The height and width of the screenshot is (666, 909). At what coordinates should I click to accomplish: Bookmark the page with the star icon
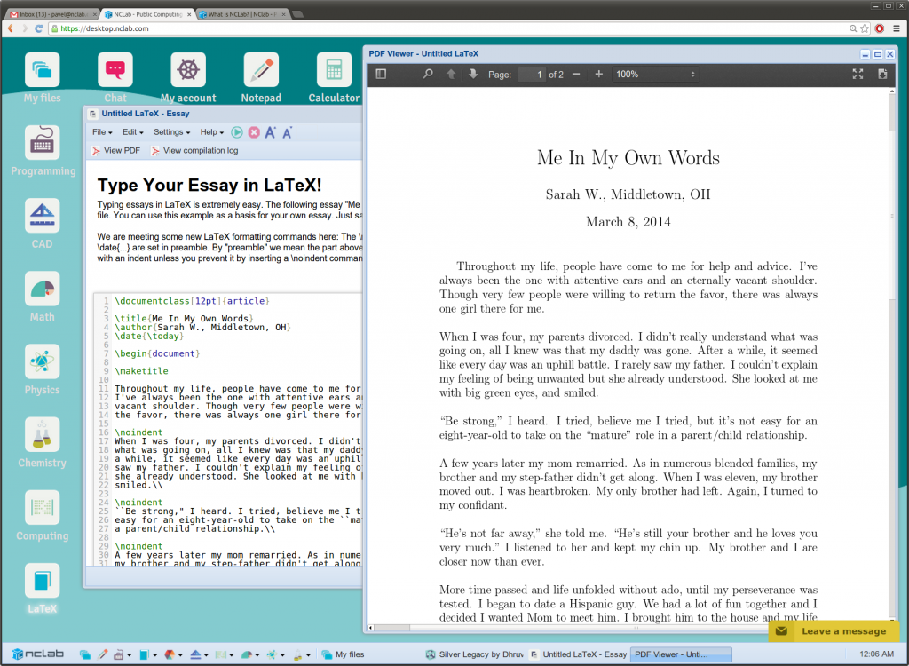(865, 28)
